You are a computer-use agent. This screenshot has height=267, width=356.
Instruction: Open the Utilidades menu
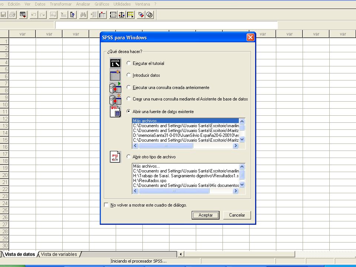click(x=122, y=4)
